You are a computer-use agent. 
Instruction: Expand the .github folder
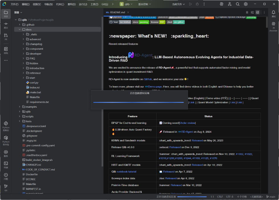[20, 25]
